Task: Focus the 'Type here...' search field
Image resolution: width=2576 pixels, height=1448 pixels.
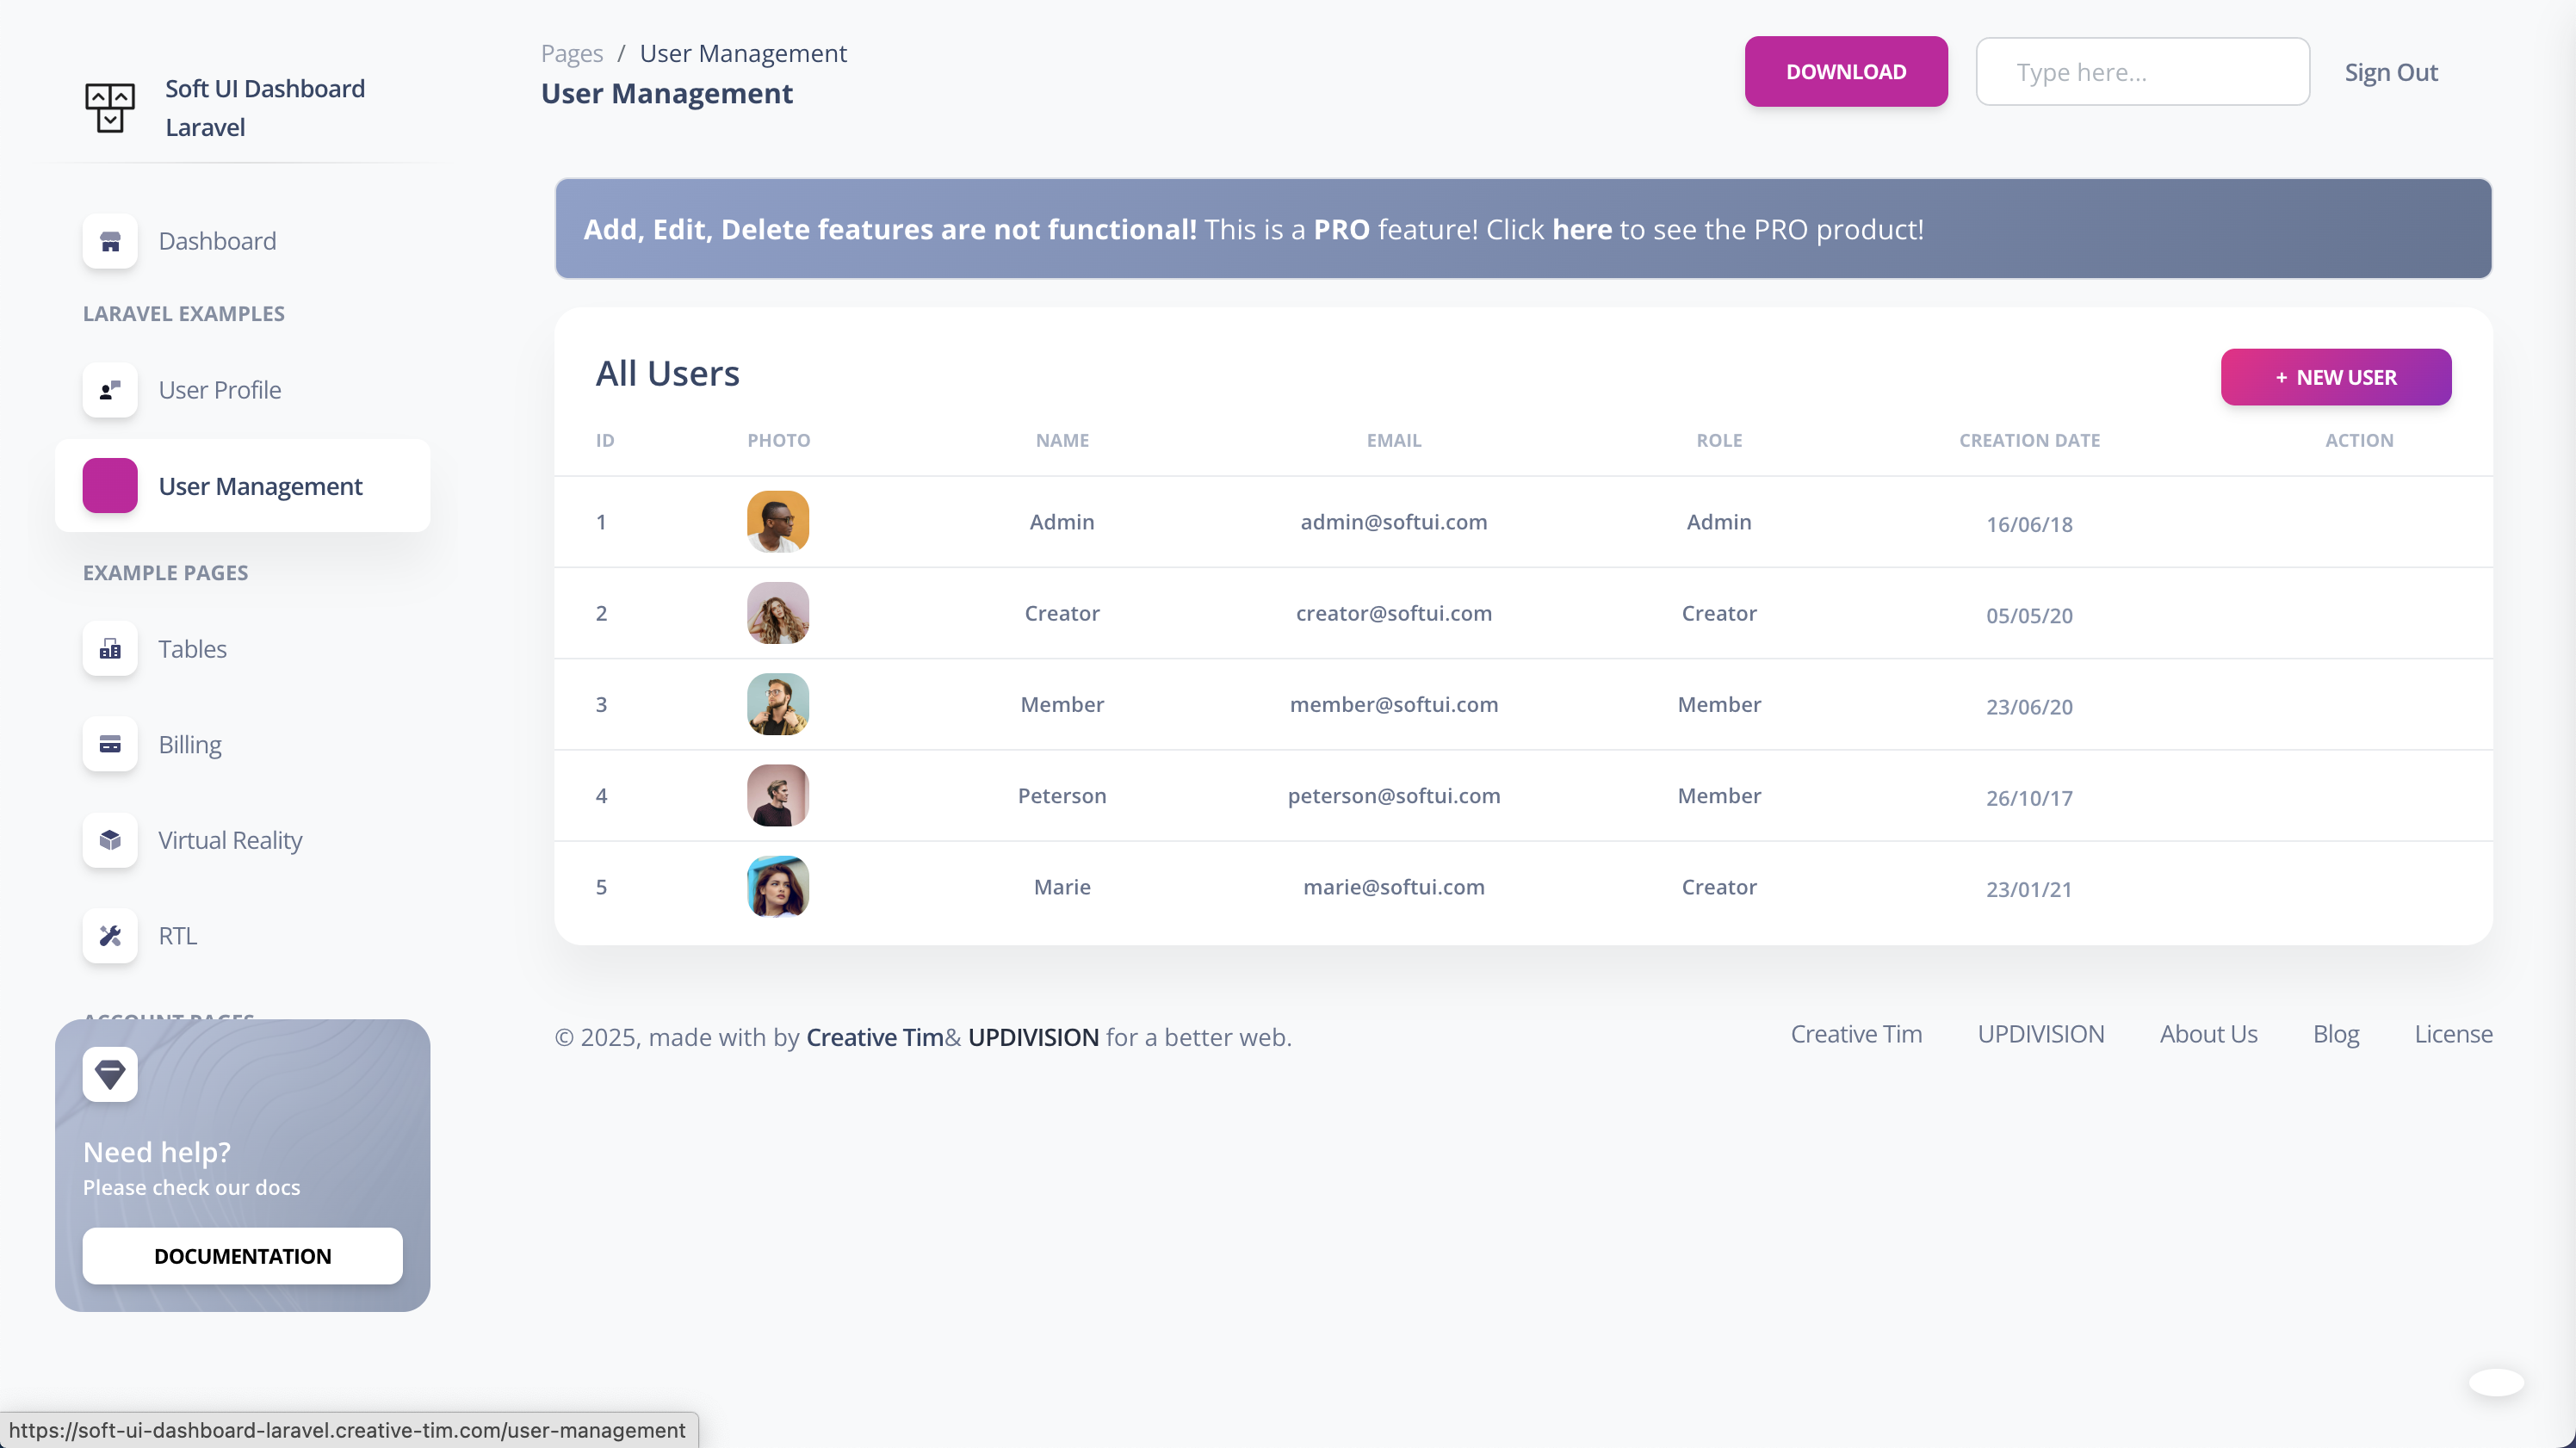Action: pyautogui.click(x=2142, y=72)
